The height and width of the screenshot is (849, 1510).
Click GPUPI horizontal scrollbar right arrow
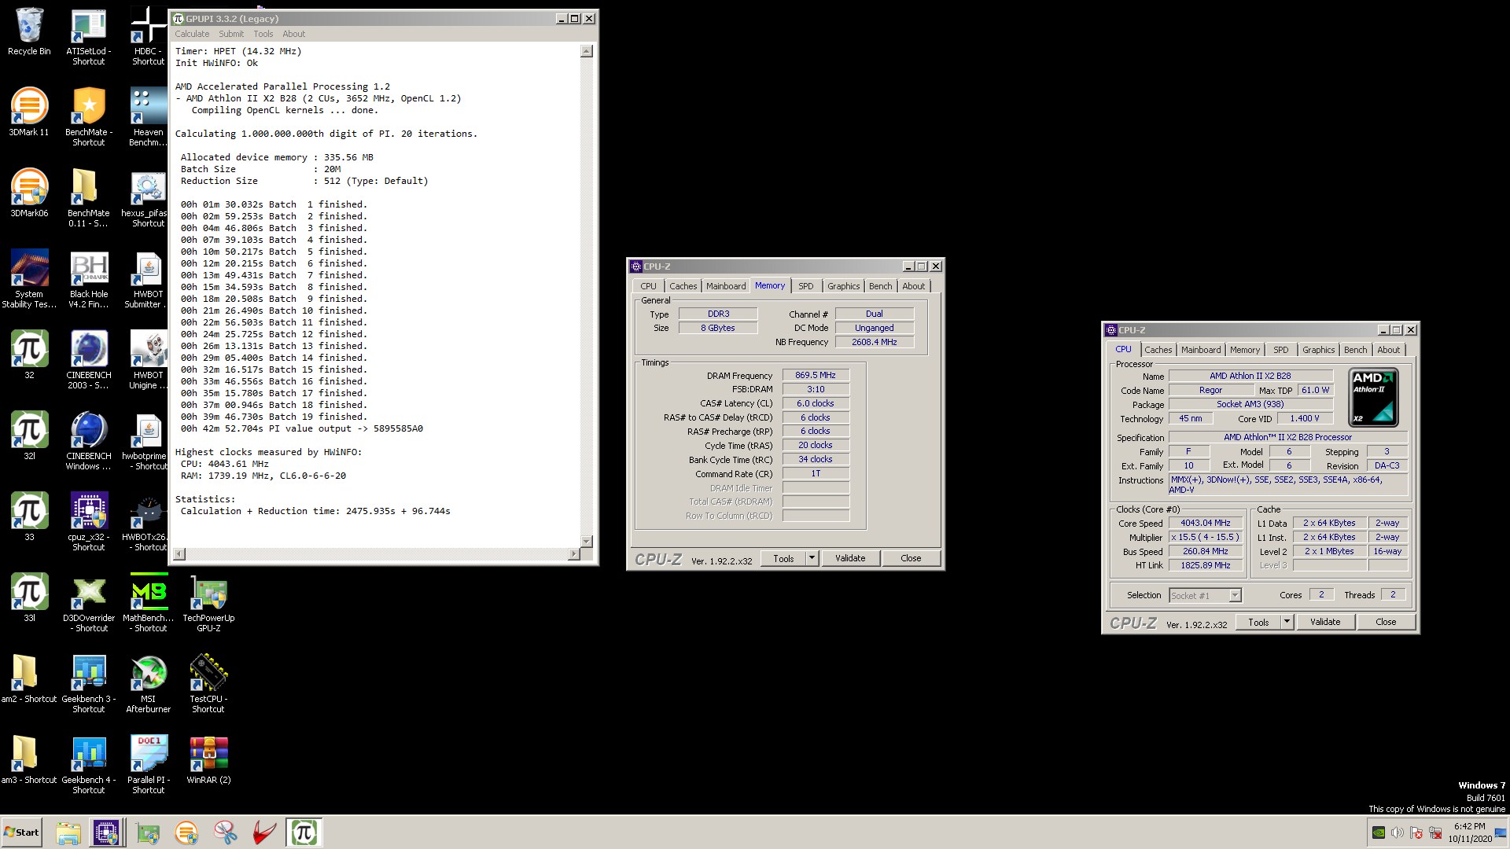point(573,554)
